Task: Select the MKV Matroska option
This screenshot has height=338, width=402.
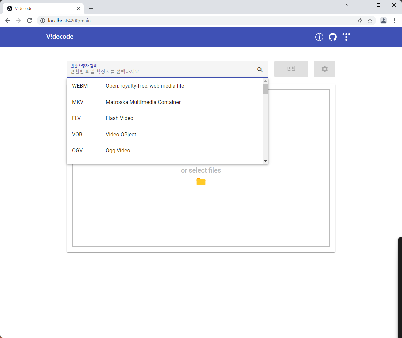Action: click(165, 102)
